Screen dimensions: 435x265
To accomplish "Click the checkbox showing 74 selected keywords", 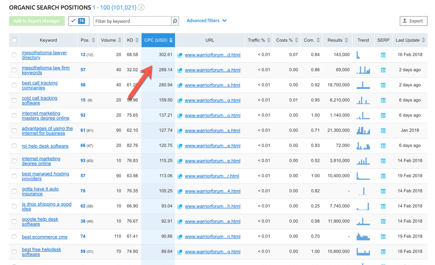I will coord(78,20).
